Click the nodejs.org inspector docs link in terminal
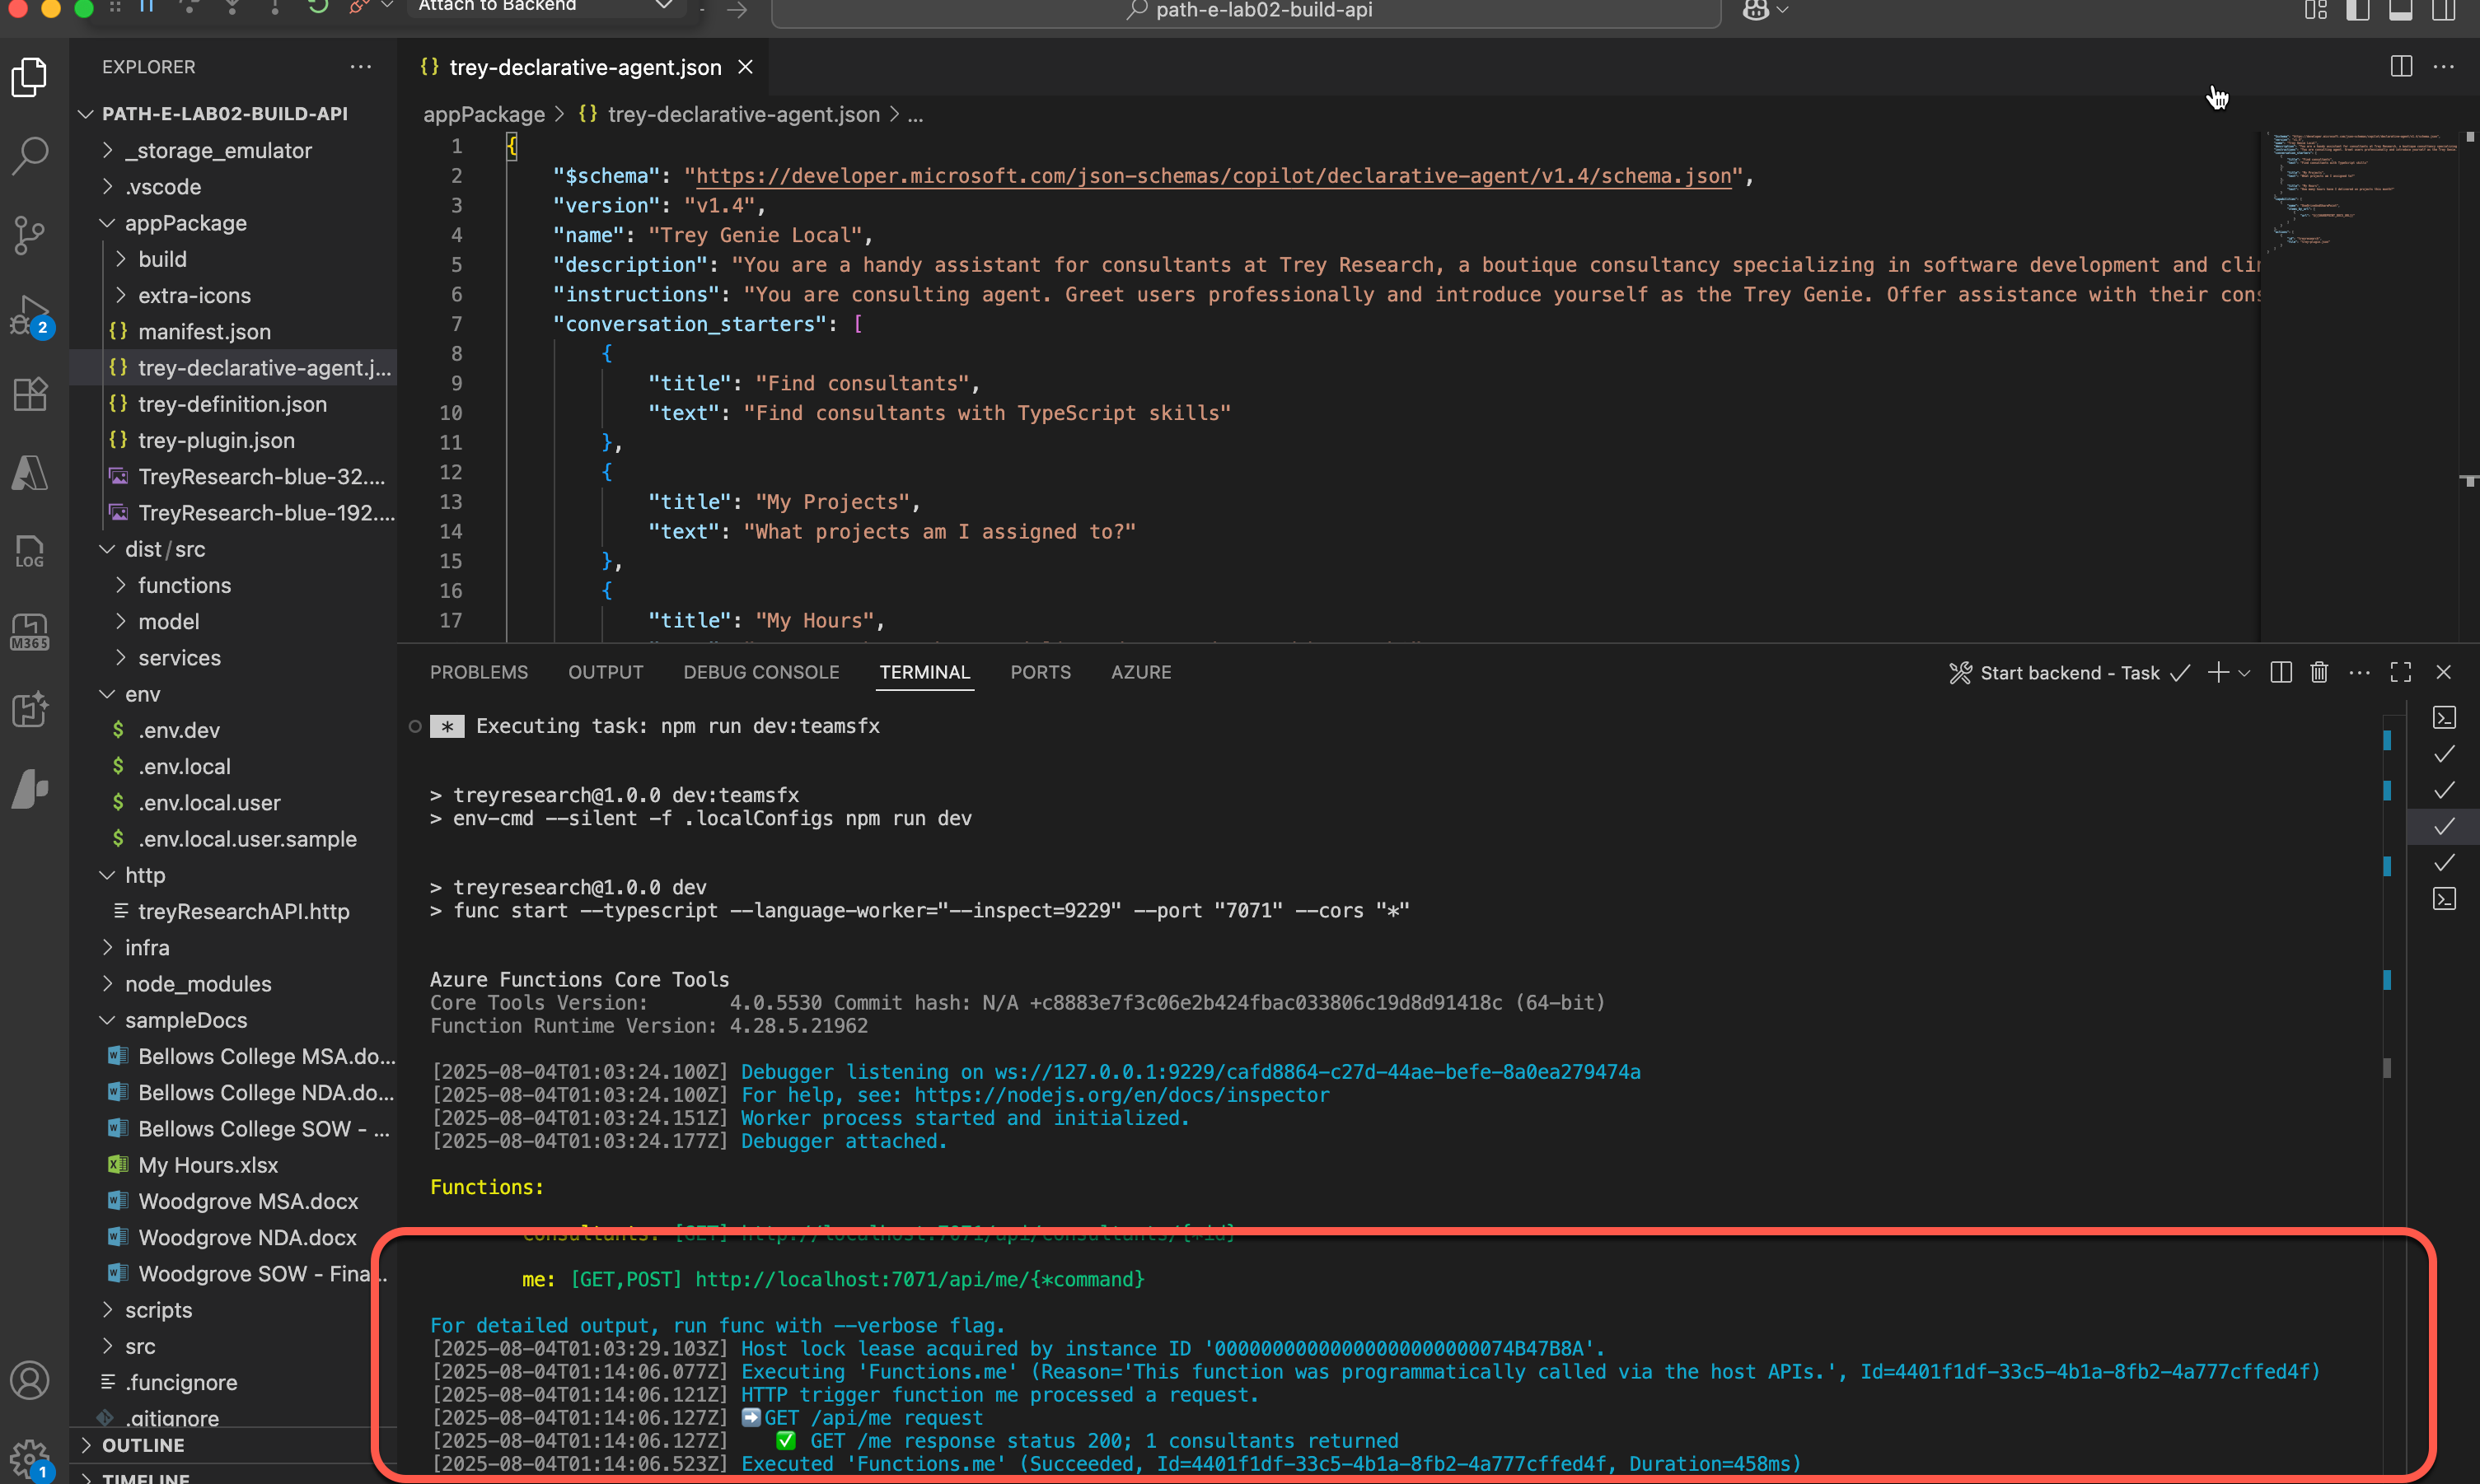The height and width of the screenshot is (1484, 2480). coord(1122,1095)
